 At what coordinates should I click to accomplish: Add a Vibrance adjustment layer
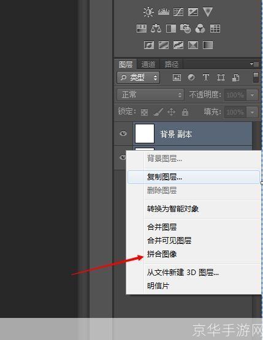[x=208, y=12]
